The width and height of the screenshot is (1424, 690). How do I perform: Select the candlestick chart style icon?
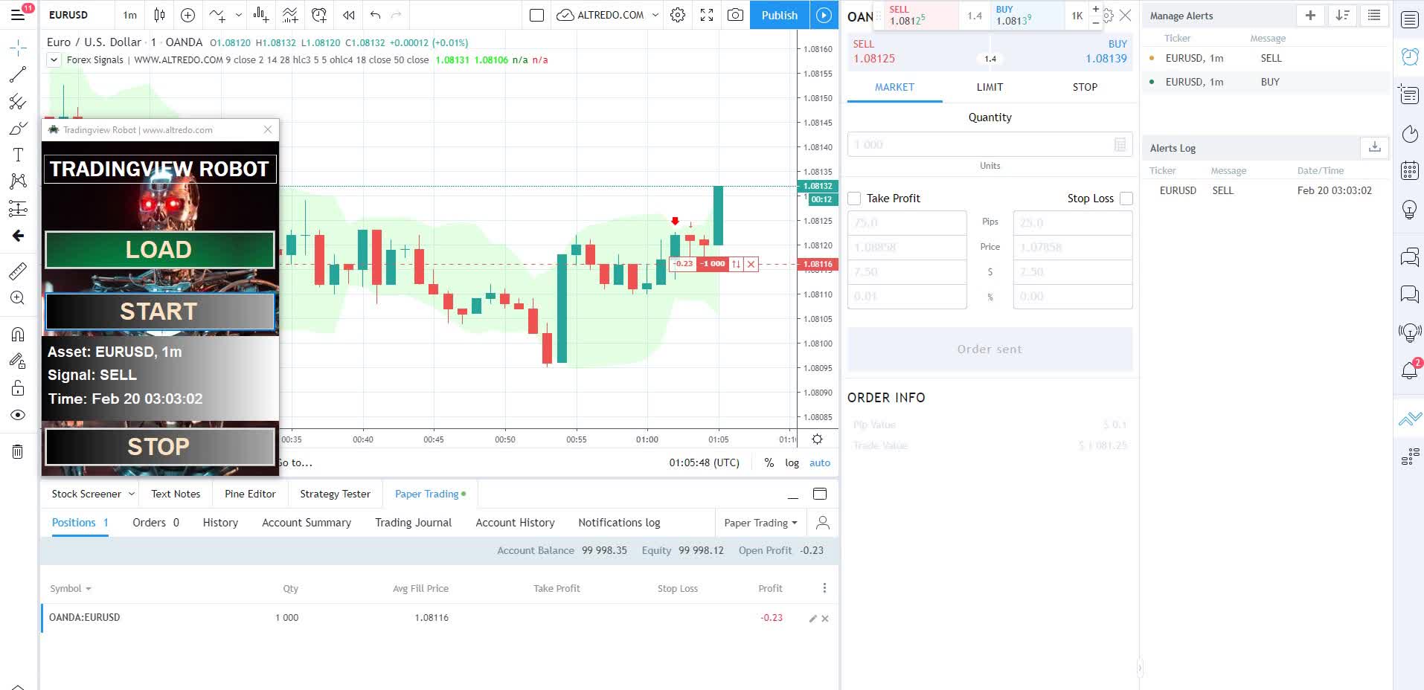[x=159, y=15]
